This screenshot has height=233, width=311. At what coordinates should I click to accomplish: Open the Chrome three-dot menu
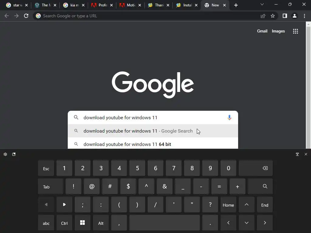pos(304,16)
